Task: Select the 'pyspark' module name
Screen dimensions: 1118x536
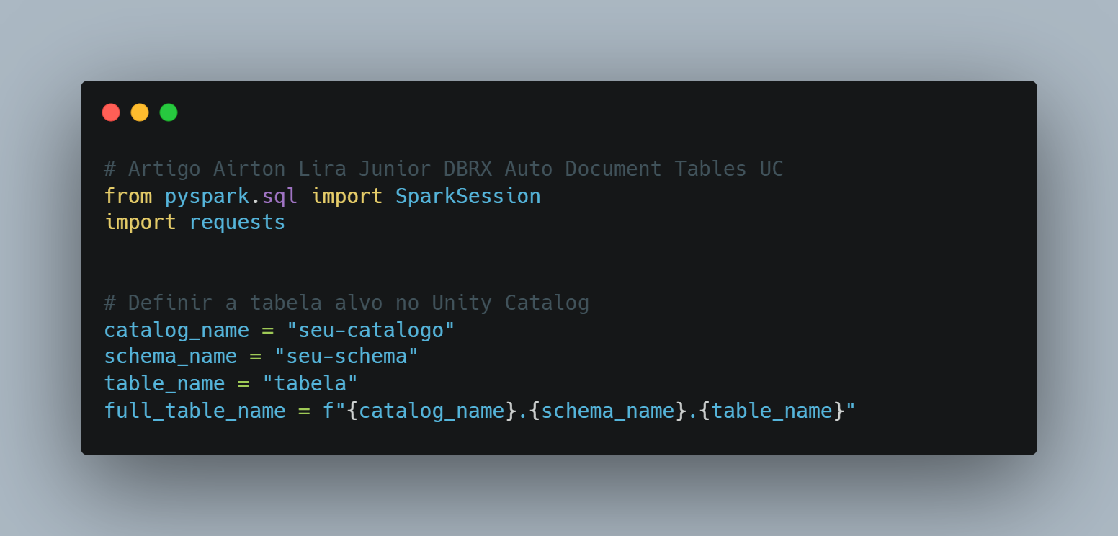Action: (207, 197)
